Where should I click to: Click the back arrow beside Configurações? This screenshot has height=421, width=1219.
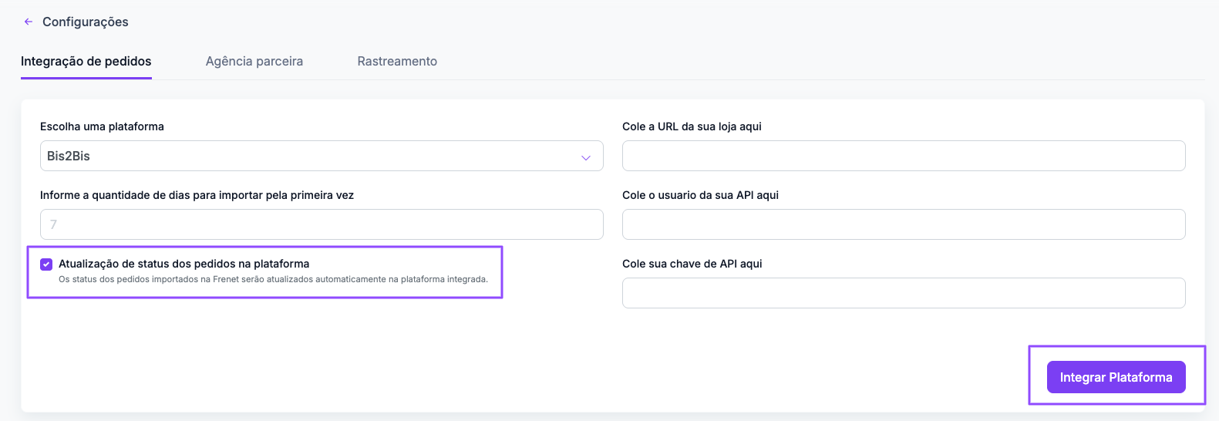coord(29,22)
